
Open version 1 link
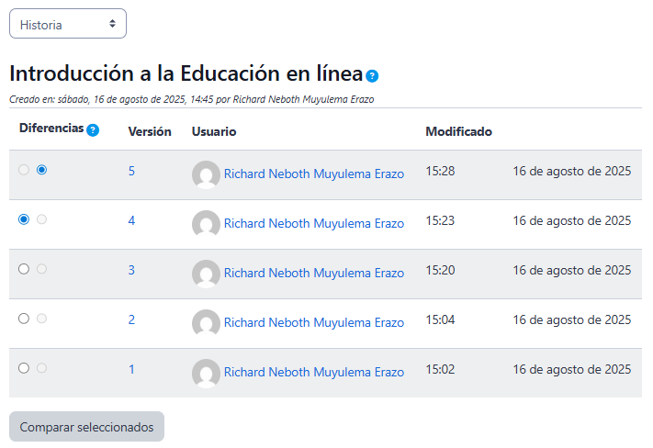[131, 369]
